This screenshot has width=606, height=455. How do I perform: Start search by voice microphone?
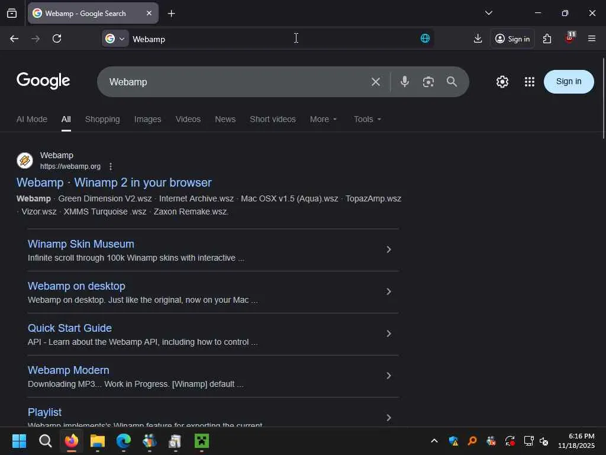(405, 82)
